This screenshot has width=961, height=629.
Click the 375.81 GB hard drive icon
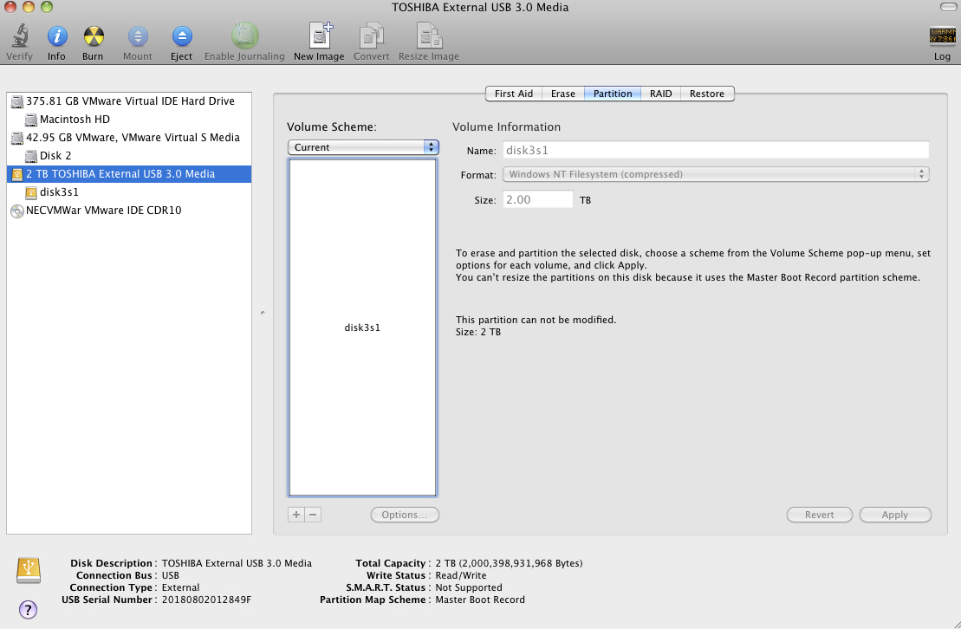pyautogui.click(x=17, y=101)
